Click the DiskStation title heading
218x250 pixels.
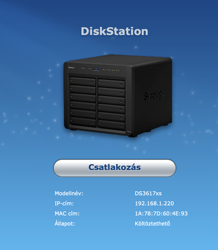point(114,31)
